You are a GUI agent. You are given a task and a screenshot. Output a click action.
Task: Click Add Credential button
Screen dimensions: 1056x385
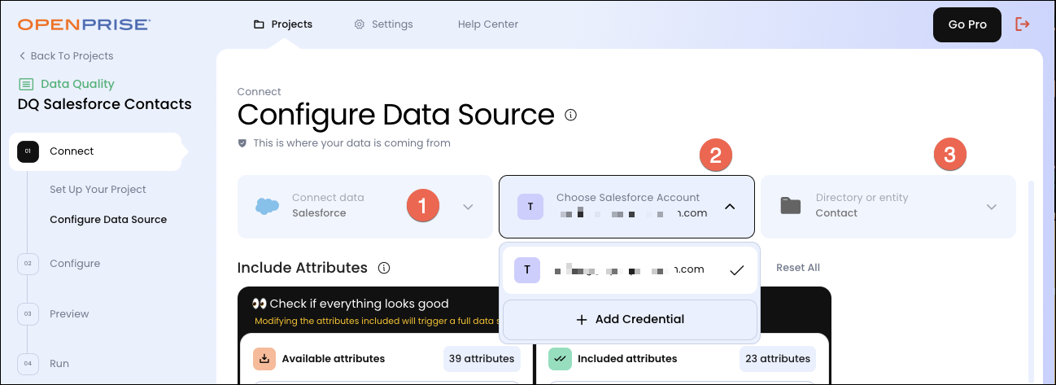coord(630,320)
